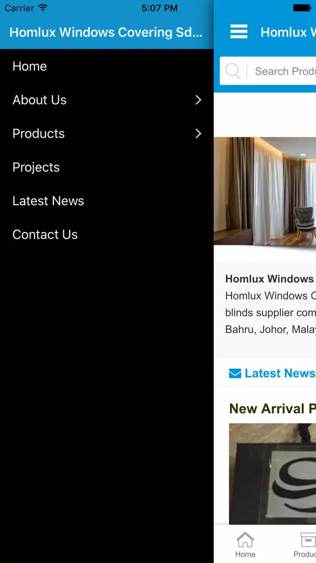Tap the Wi-Fi status icon
Screen dimensions: 316x563
coord(43,7)
